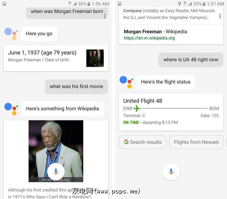Screen dimensions: 227x199
Task: Click the green airplane icon on the flight route
Action: point(137,108)
